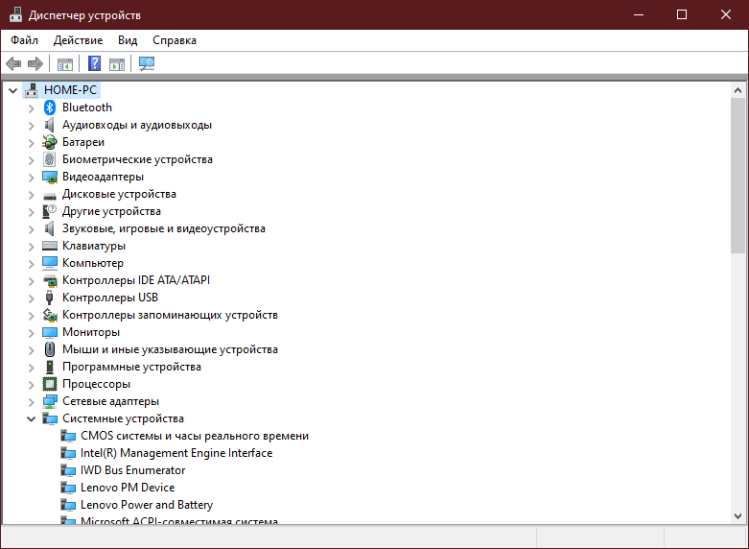Screen dimensions: 749x549
Task: Expand the Bluetooth category
Action: point(31,108)
